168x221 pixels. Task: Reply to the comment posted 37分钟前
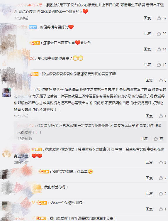[x=147, y=18]
